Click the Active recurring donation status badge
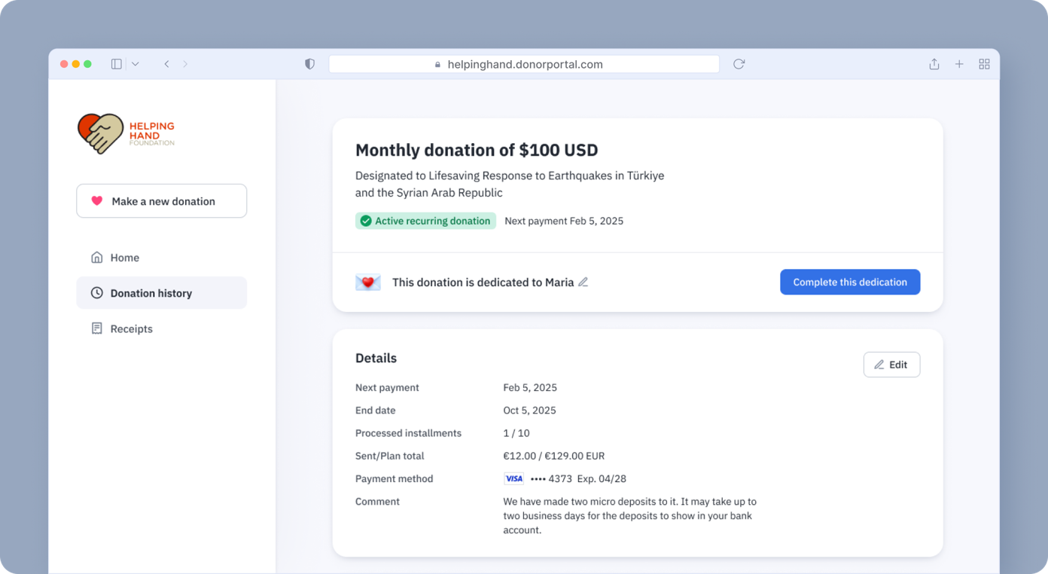This screenshot has width=1048, height=574. click(x=425, y=221)
